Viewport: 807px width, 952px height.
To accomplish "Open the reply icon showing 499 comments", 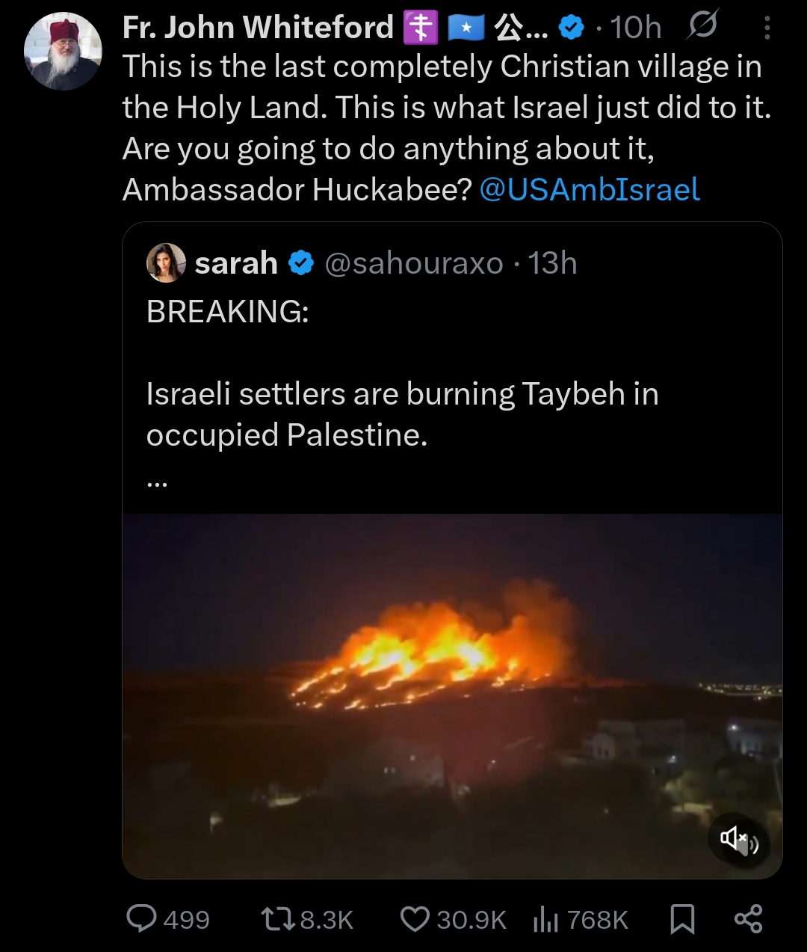I will point(141,918).
